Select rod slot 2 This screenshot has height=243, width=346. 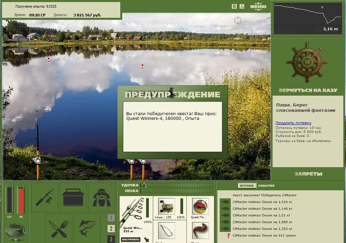coord(111,229)
